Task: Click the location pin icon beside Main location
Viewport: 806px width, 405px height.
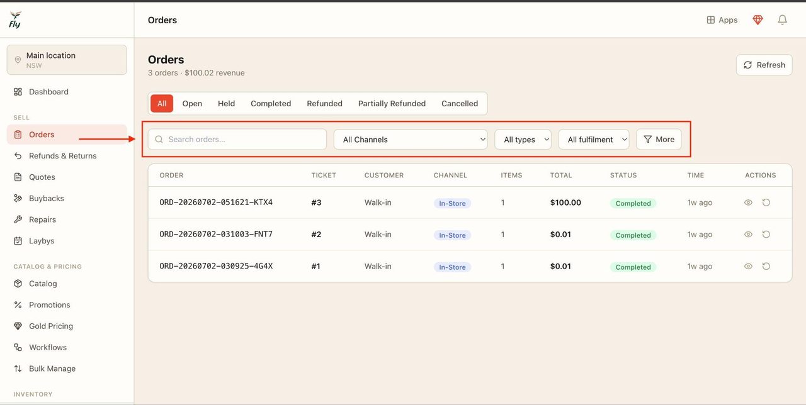Action: click(x=18, y=60)
